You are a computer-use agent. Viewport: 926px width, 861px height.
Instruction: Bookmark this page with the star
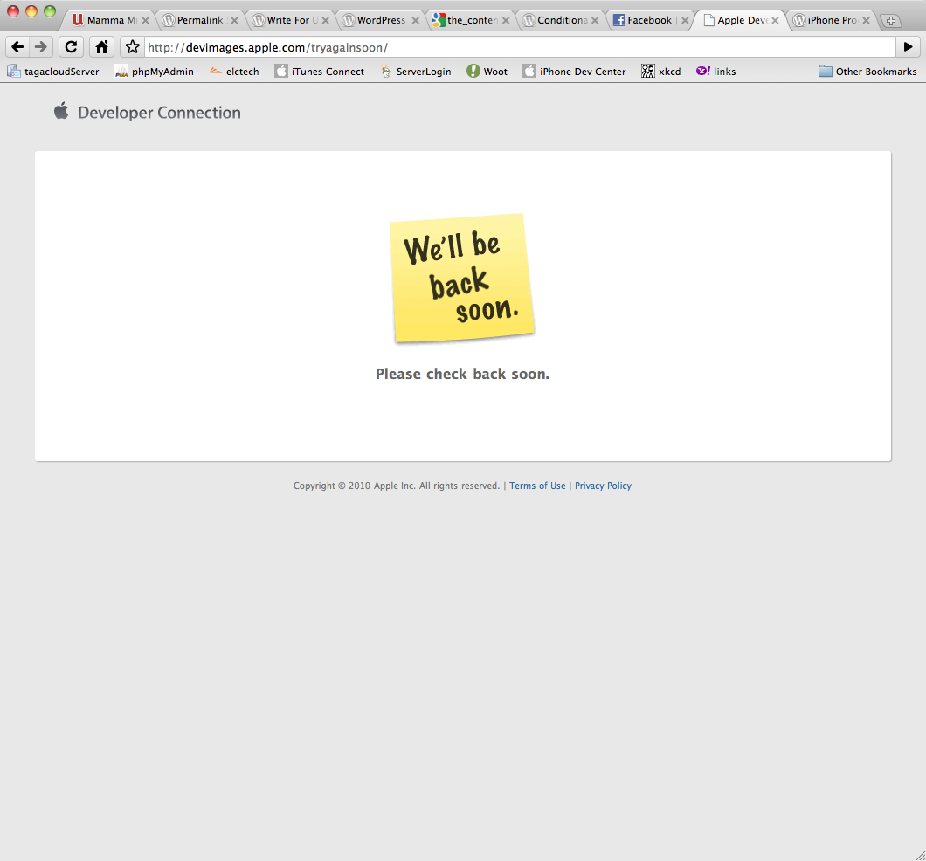point(132,47)
